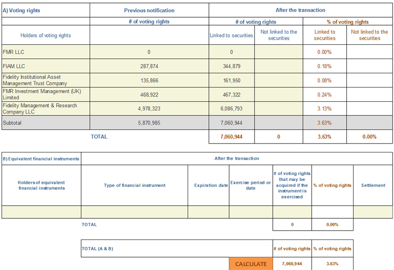394x270 pixels.
Task: Click percentage 0.24% in voting rights column
Action: tap(325, 94)
